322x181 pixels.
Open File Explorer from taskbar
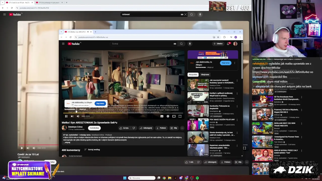click(170, 178)
